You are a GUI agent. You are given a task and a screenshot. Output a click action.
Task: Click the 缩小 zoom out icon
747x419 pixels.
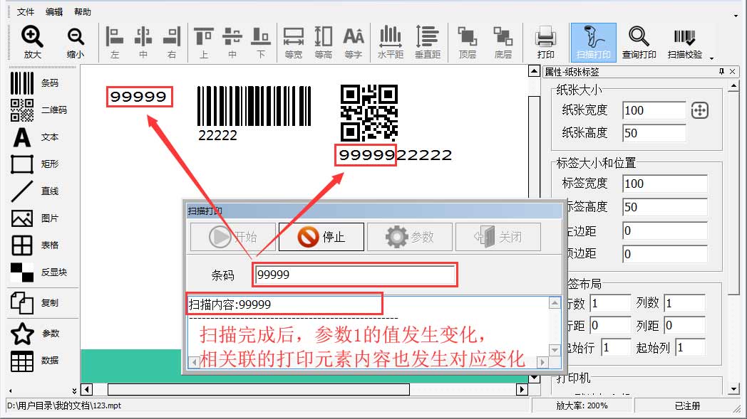76,41
